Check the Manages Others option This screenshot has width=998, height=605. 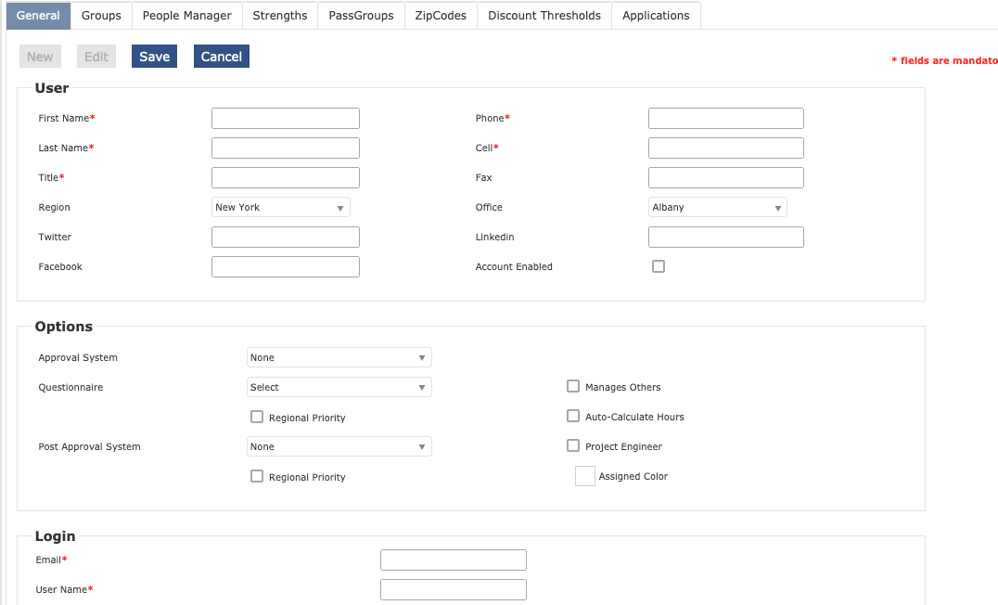[573, 386]
